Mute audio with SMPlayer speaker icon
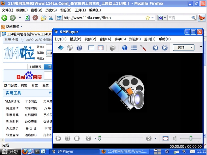 click(x=175, y=138)
